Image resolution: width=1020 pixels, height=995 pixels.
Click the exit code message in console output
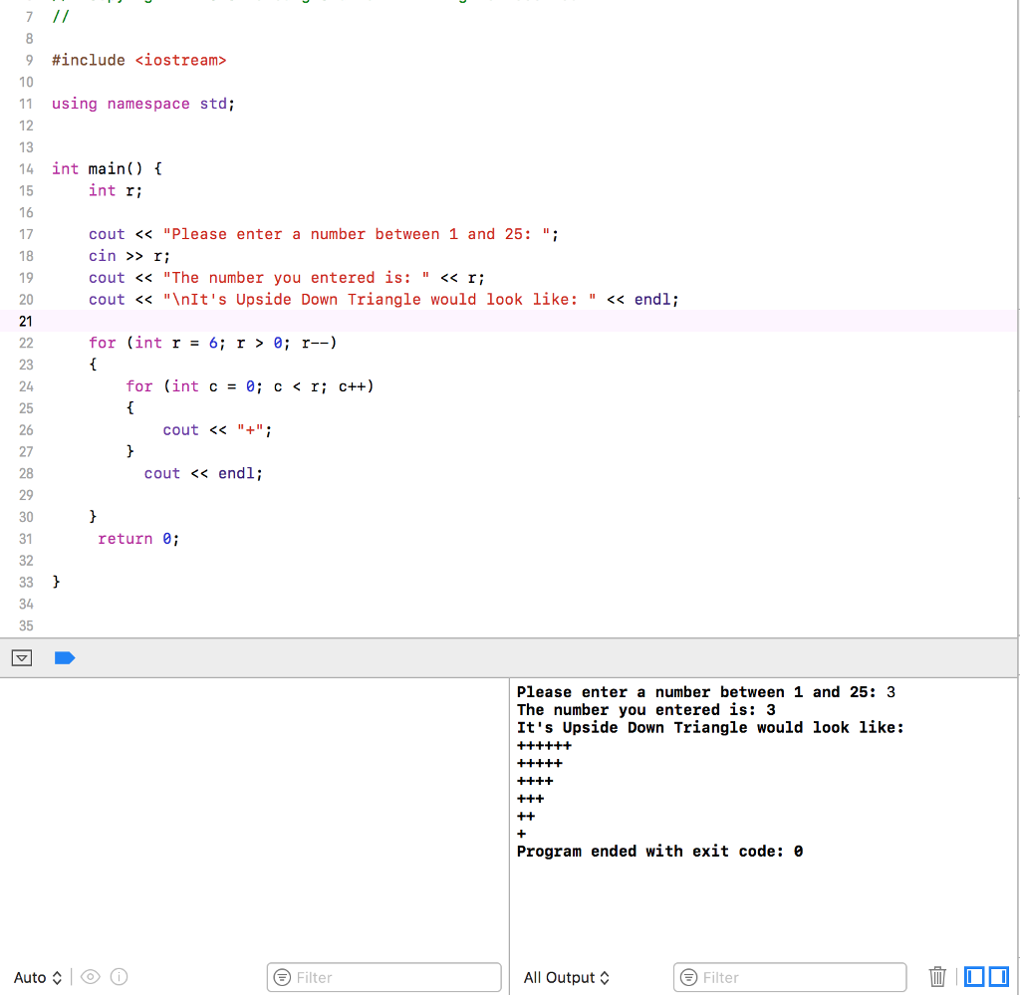[657, 851]
